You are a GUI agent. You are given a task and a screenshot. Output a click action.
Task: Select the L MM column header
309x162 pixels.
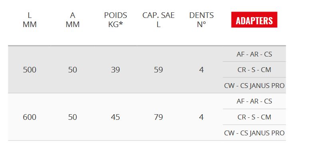coord(30,20)
